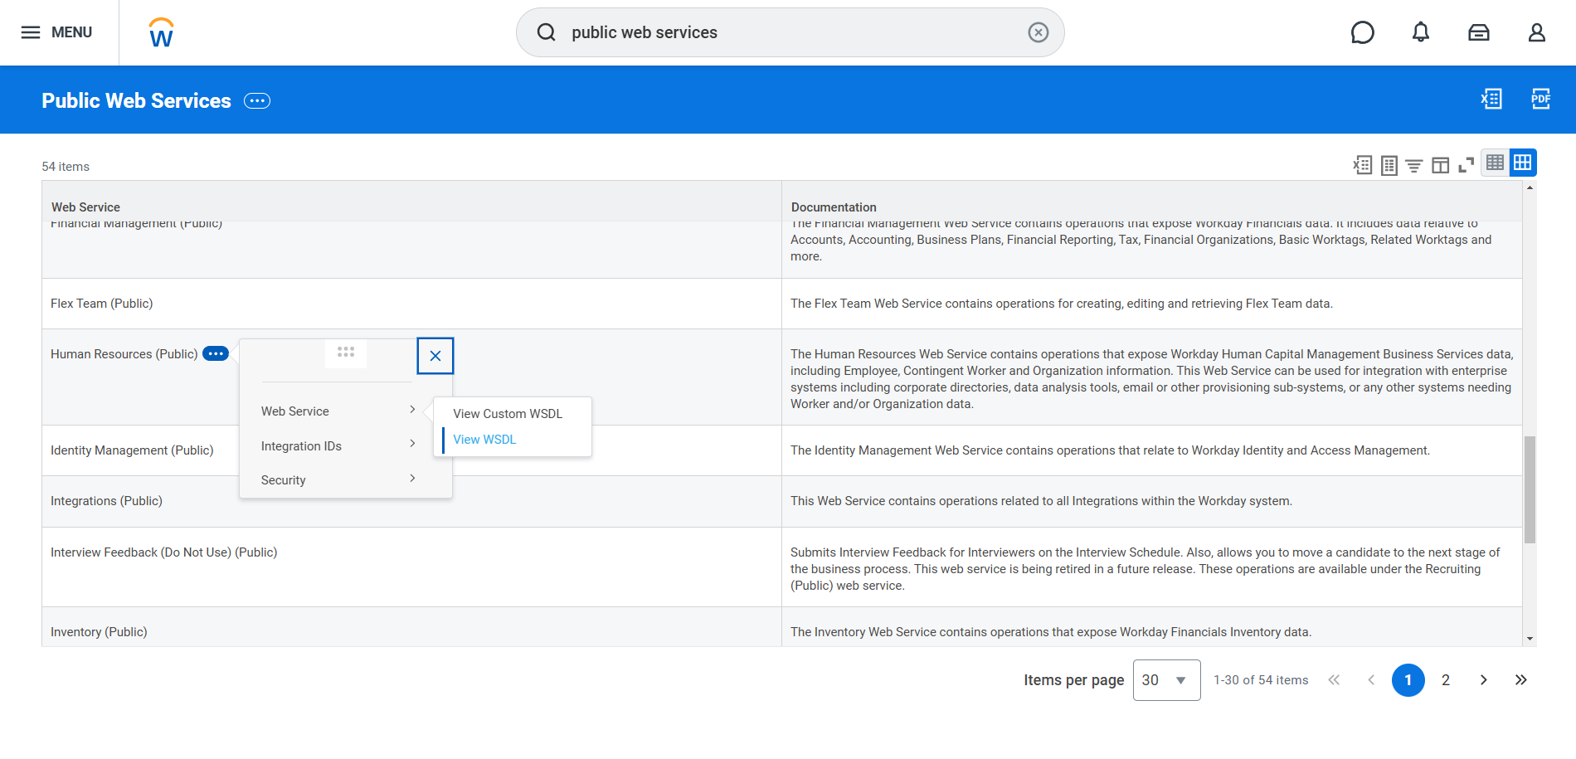Open the chat assistant icon
The image size is (1576, 759).
(x=1363, y=32)
